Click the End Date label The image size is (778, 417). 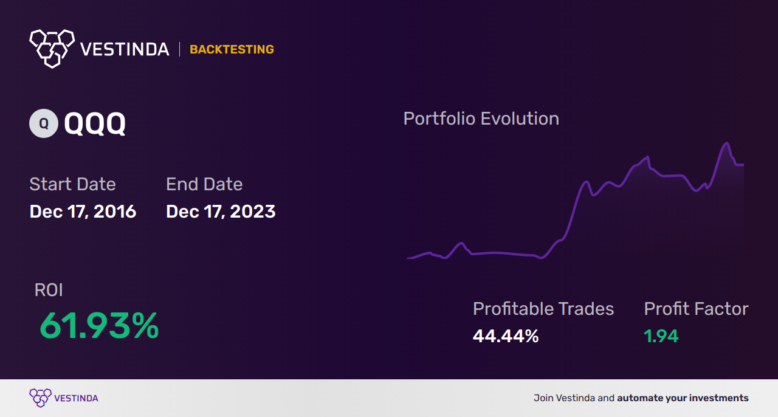point(204,184)
